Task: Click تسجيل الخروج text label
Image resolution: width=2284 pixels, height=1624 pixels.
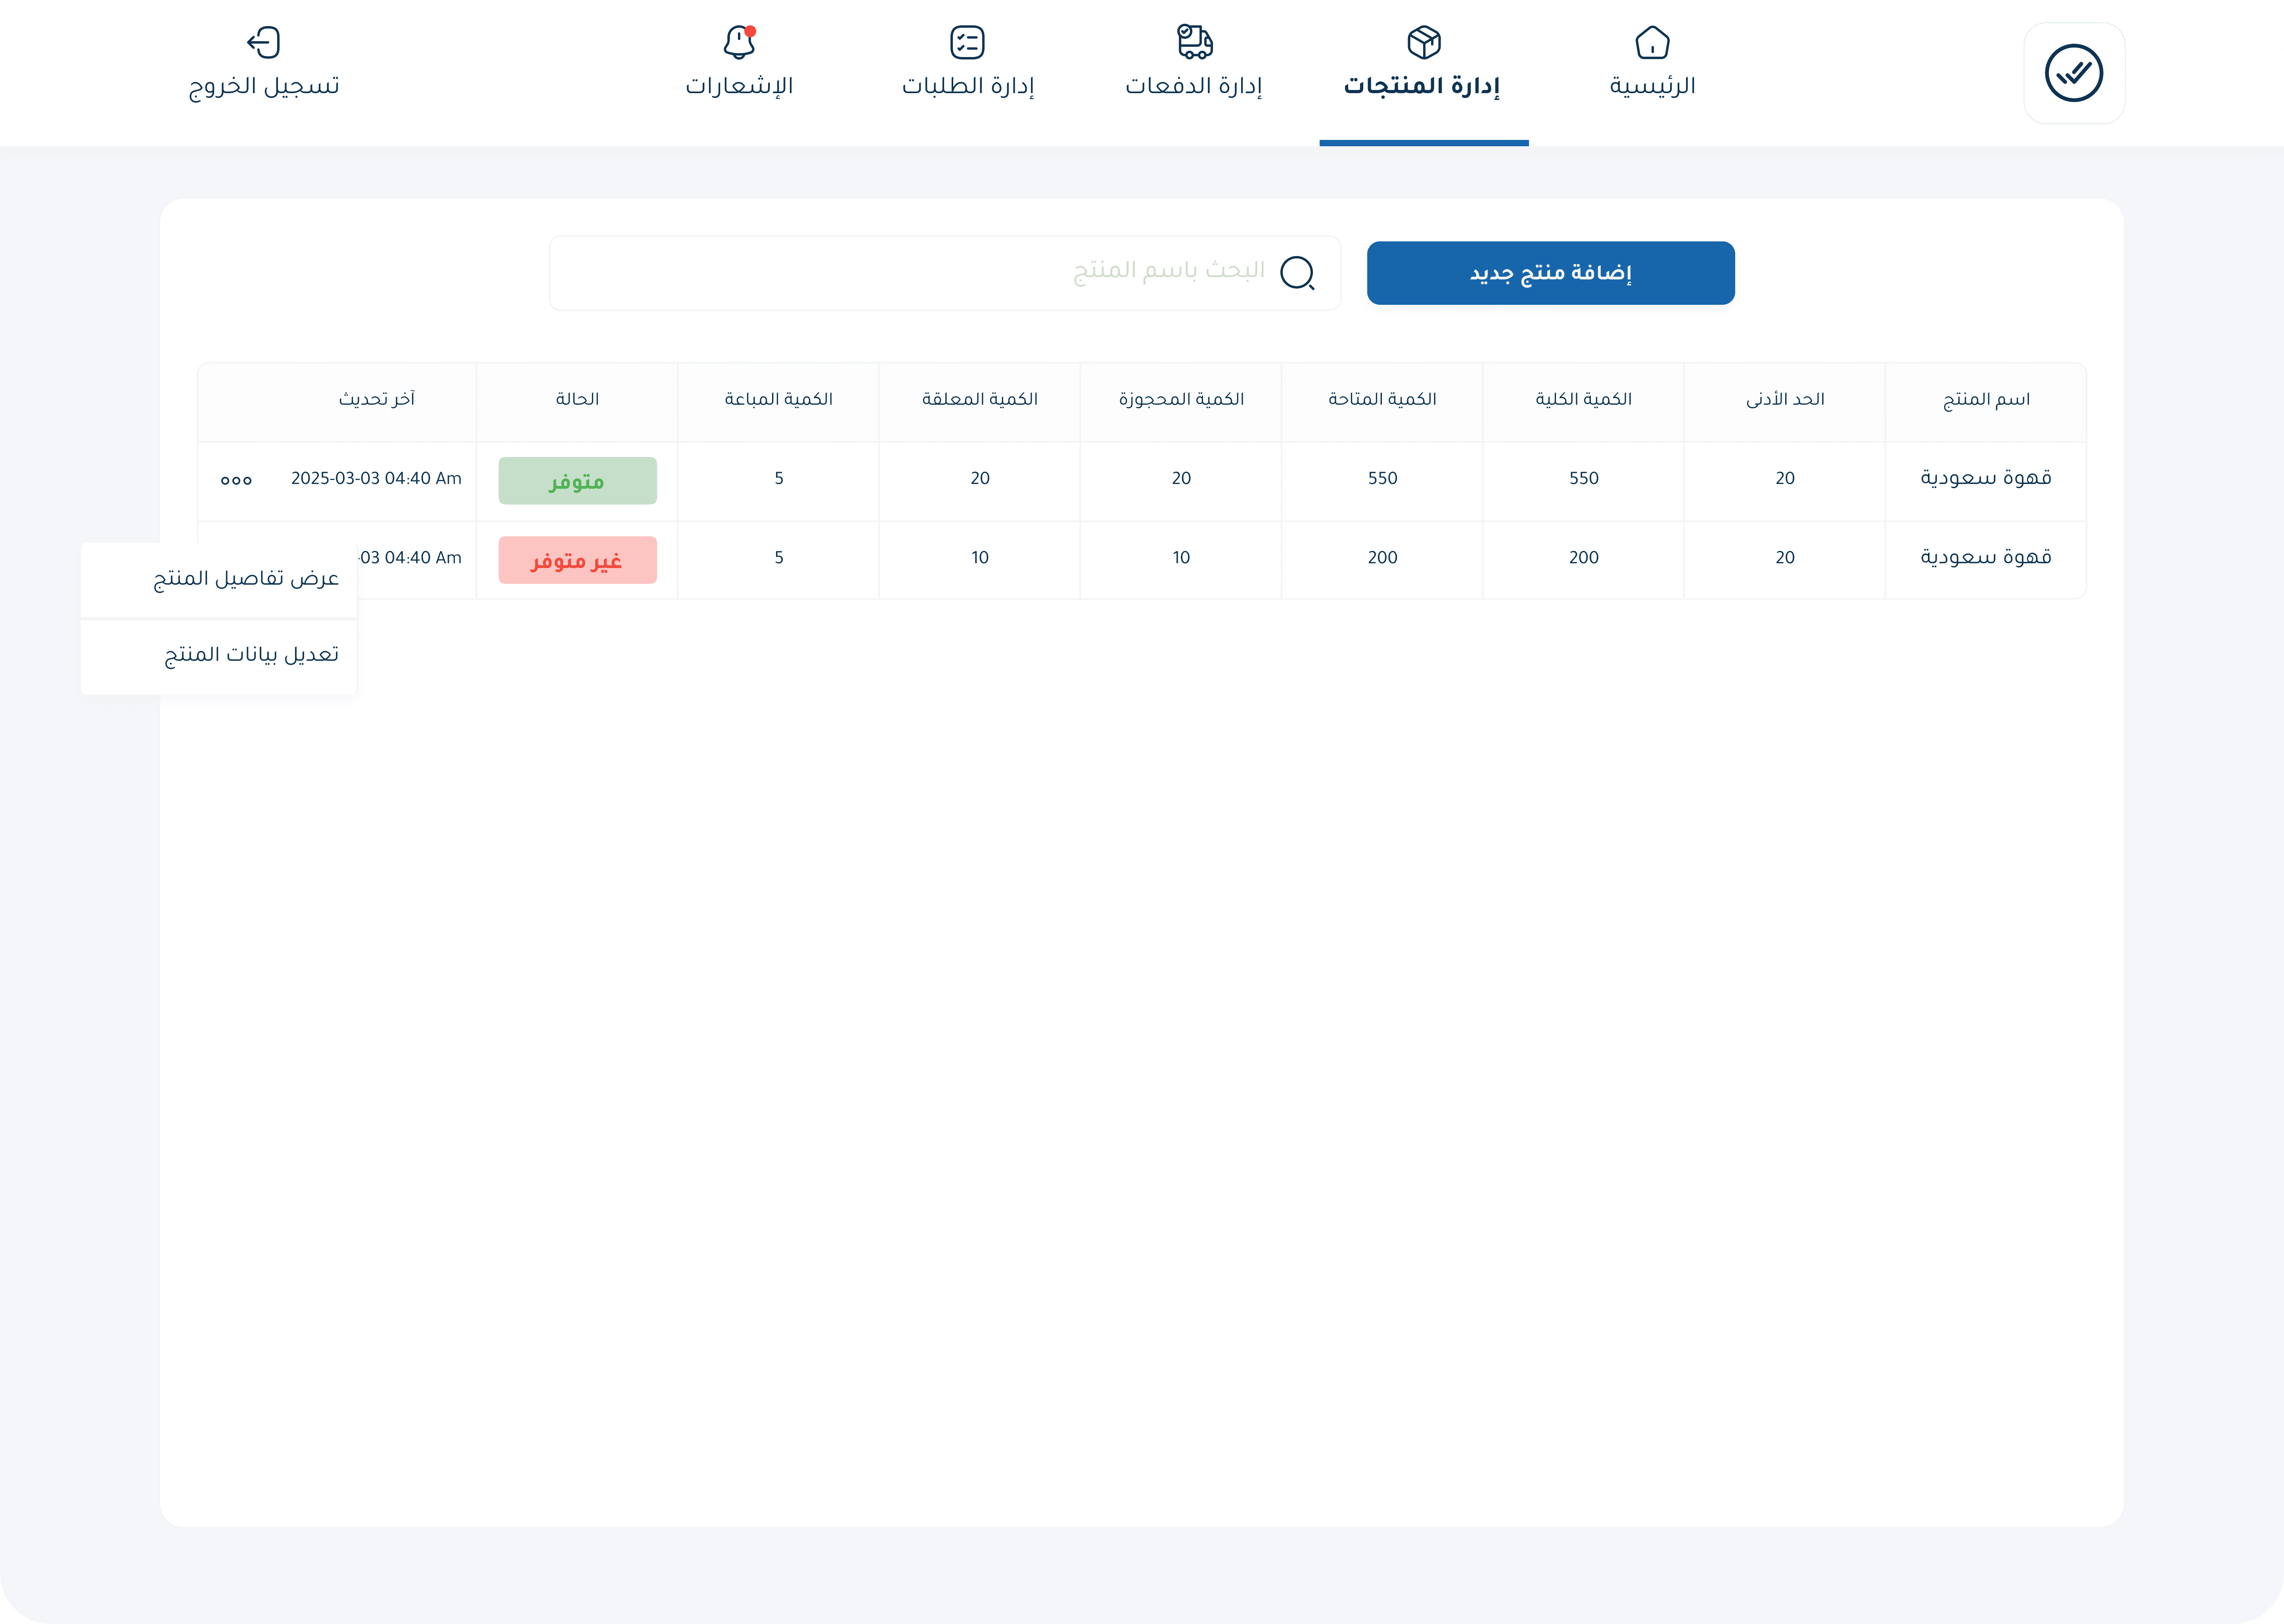Action: [264, 86]
